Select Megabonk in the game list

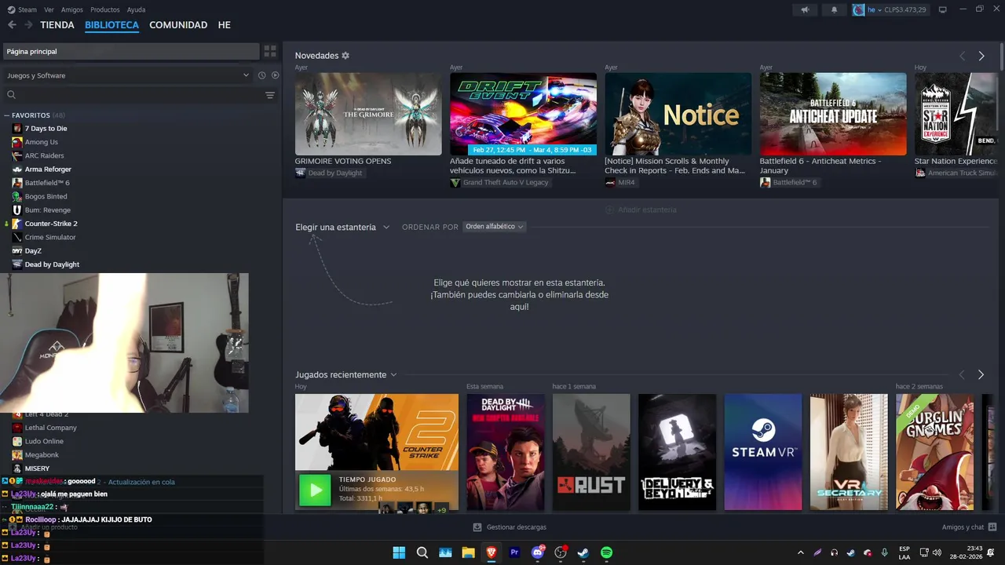pos(42,455)
